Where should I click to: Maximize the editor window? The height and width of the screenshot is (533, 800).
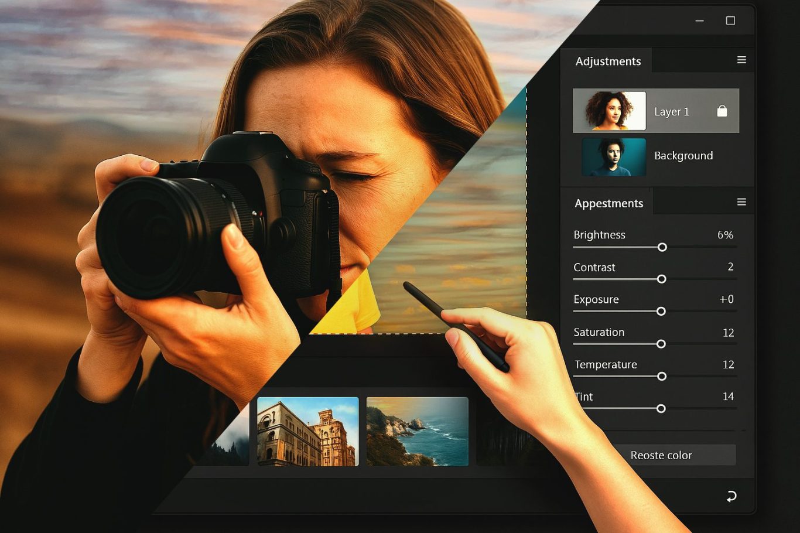730,20
